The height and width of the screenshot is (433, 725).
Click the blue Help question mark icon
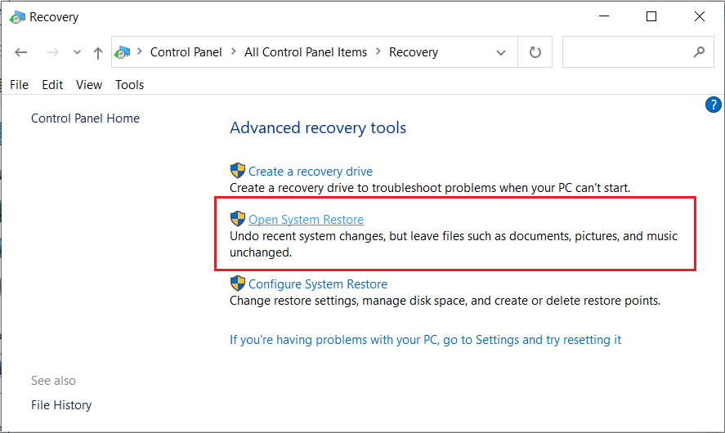click(713, 105)
